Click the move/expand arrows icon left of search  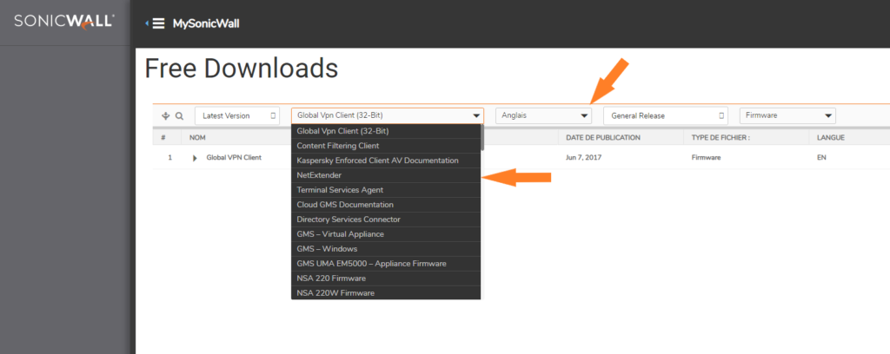(166, 115)
